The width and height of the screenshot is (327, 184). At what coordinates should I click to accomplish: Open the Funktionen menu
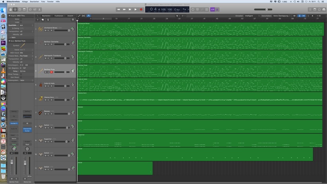[59, 16]
